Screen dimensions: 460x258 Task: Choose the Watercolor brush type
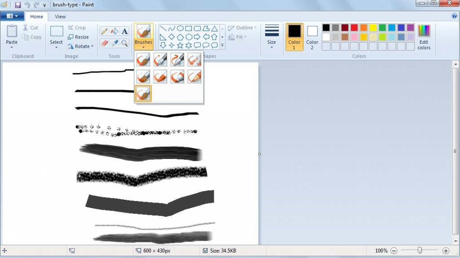(x=143, y=93)
